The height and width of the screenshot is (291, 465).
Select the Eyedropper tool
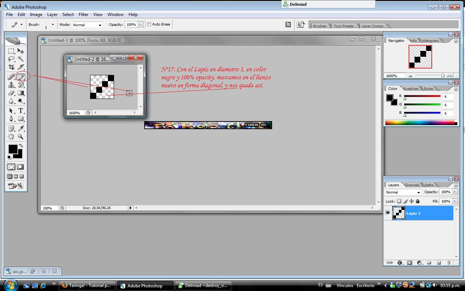[21, 128]
